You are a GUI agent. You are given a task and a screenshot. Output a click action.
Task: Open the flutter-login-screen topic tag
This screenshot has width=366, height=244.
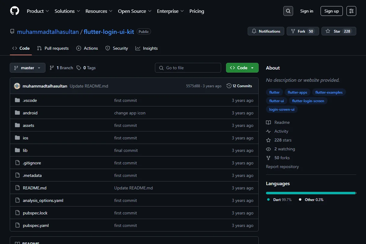(x=308, y=101)
